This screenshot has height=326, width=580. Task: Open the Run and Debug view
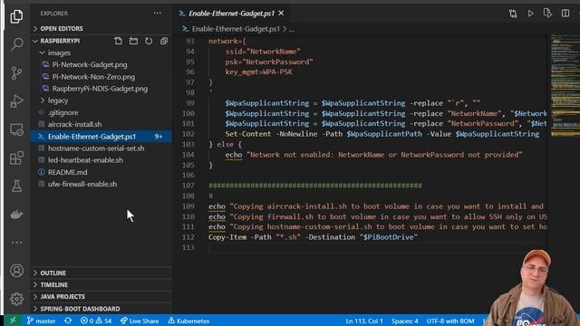coord(16,101)
